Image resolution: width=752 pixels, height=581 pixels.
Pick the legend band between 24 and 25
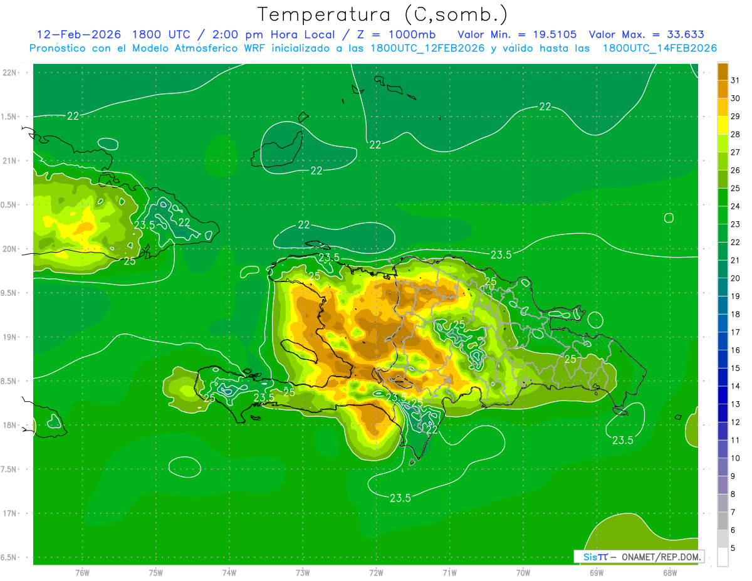723,197
